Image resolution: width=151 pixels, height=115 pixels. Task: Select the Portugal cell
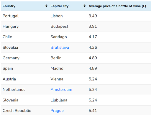pos(11,16)
